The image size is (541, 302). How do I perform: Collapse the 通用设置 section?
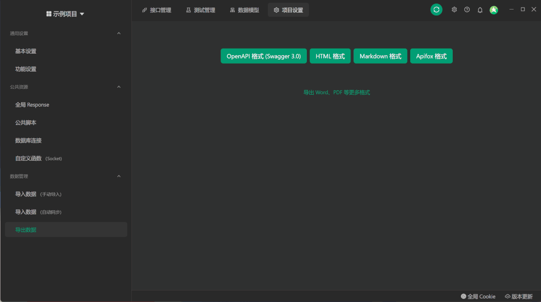119,33
